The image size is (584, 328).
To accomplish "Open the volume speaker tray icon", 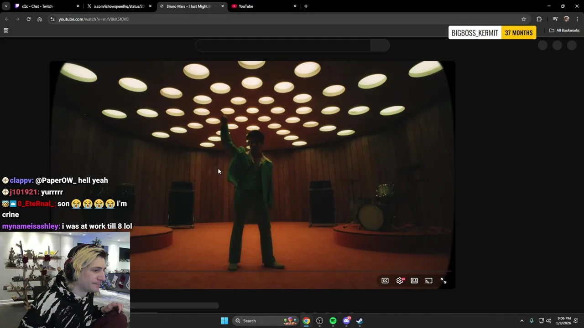I will pyautogui.click(x=548, y=321).
